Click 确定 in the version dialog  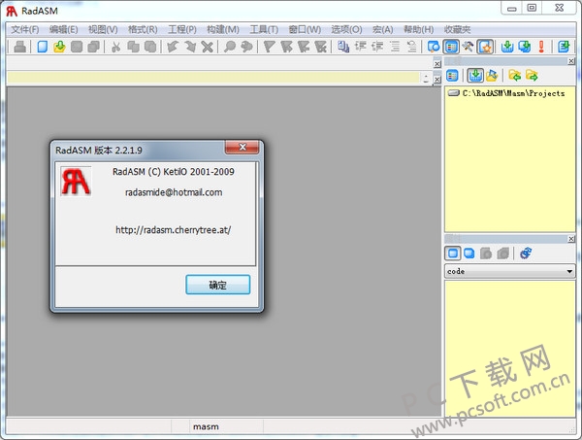pos(218,285)
